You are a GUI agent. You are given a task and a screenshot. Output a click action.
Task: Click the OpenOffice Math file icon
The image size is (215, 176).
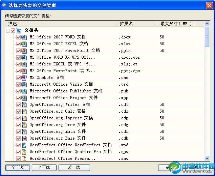click(24, 131)
